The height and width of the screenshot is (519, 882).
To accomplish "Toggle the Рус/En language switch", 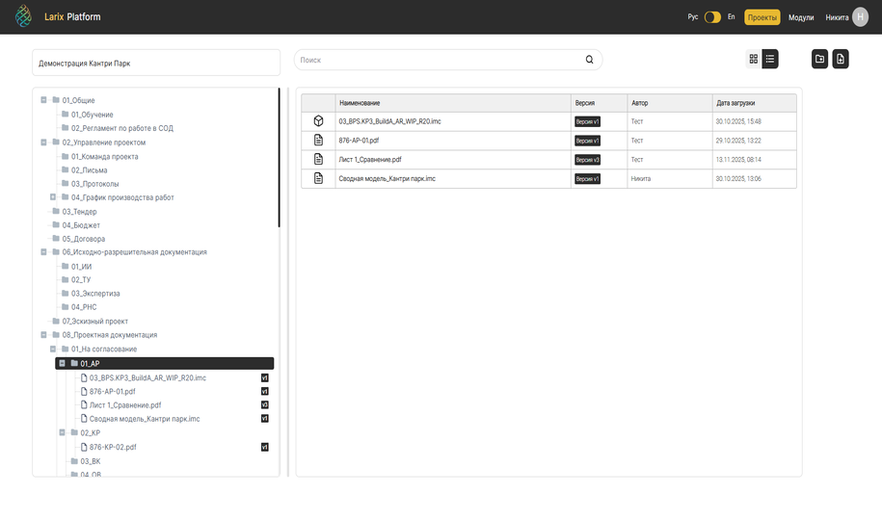I will coord(712,17).
